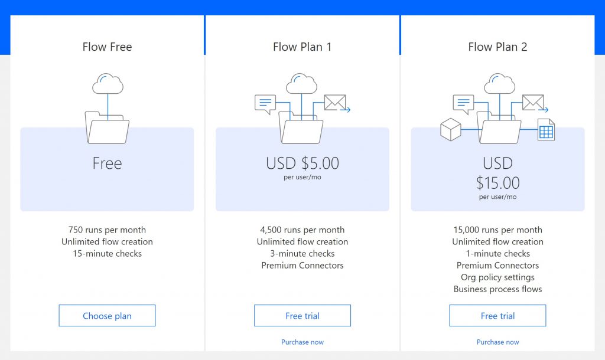Click the cloud icon above the Free plan
Screen dimensions: 605x360
[107, 83]
